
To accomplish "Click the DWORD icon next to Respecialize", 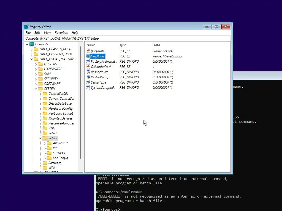I will click(x=88, y=72).
